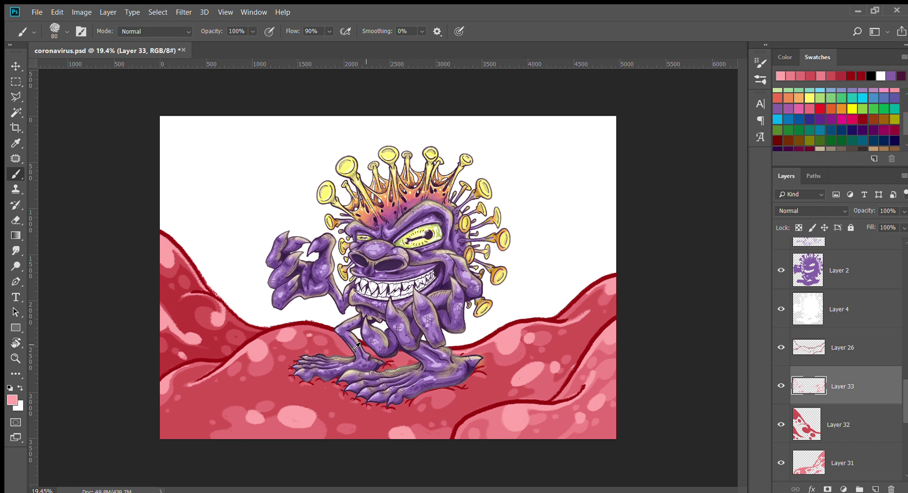Select the Eyedropper tool
This screenshot has width=908, height=493.
point(16,143)
